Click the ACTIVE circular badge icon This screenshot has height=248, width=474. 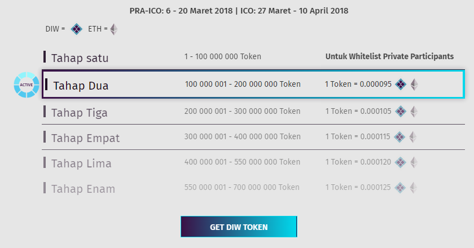tap(27, 85)
